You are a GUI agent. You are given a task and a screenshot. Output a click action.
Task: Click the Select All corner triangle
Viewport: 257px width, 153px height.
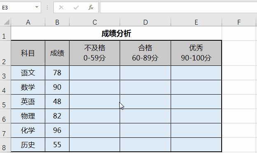click(7, 22)
